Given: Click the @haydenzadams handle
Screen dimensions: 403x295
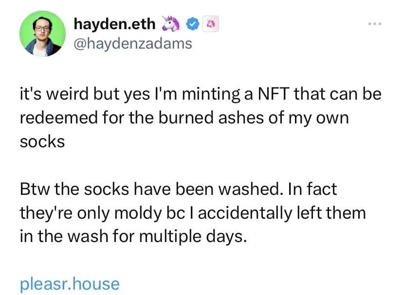Looking at the screenshot, I should (x=132, y=44).
